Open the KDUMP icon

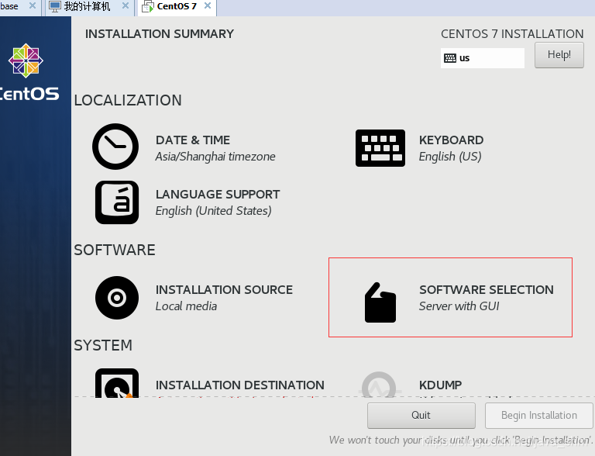(x=379, y=385)
